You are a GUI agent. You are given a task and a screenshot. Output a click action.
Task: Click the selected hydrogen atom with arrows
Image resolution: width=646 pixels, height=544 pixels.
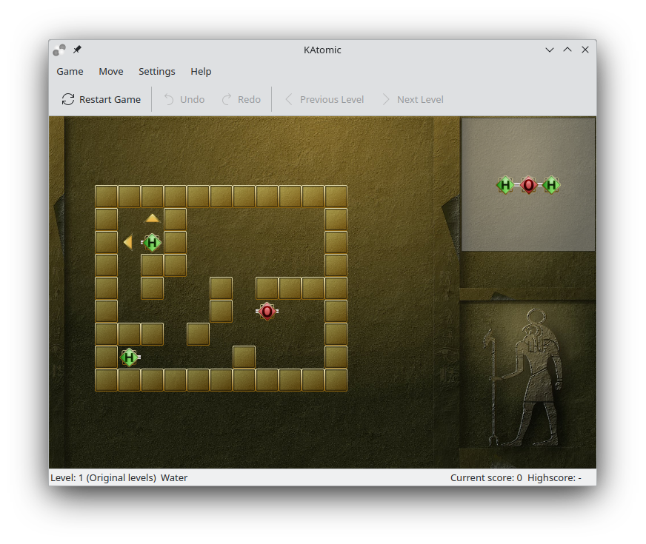coord(153,242)
